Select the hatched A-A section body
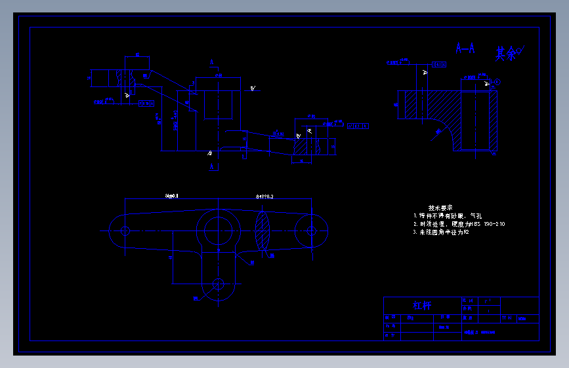The height and width of the screenshot is (368, 569). 451,120
